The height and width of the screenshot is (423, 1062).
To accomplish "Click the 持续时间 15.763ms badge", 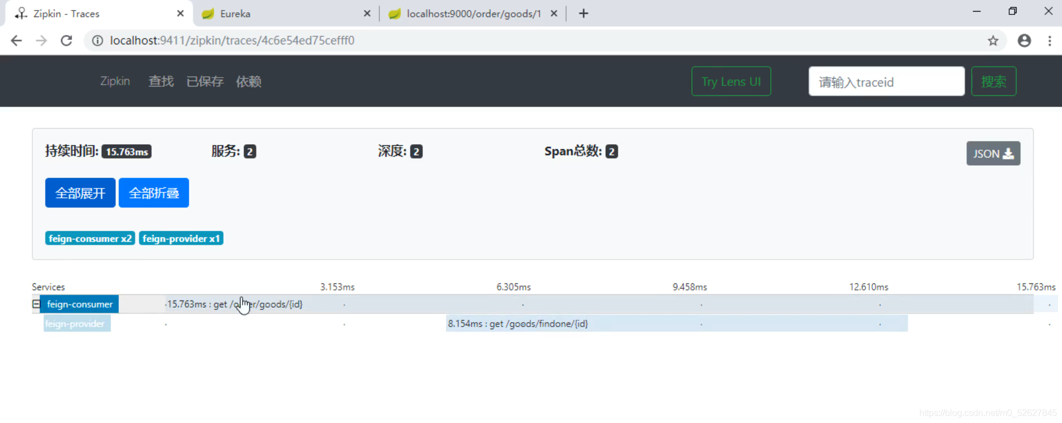I will pos(127,151).
